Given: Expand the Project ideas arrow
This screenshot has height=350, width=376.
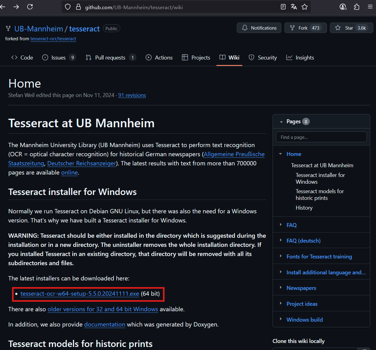Looking at the screenshot, I should [281, 303].
